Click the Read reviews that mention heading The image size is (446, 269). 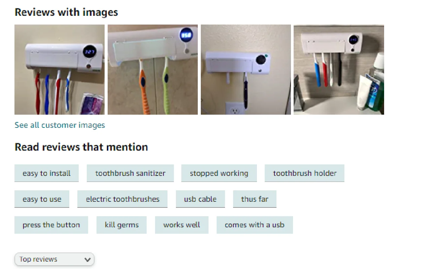point(81,147)
